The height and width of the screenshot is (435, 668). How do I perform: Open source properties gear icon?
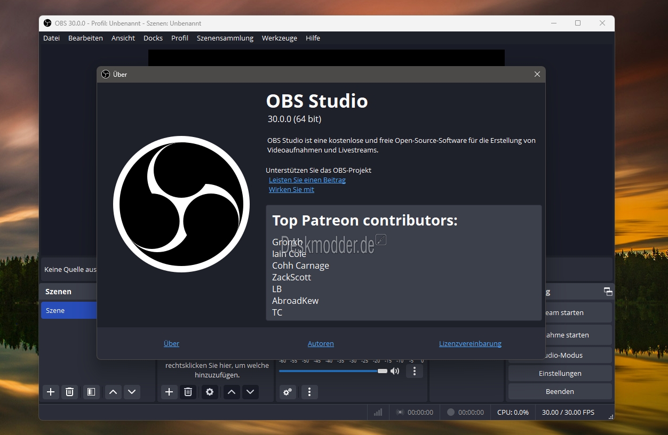coord(210,392)
